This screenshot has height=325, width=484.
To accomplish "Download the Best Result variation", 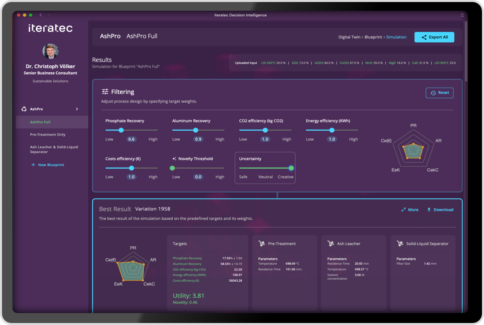I will pos(440,210).
